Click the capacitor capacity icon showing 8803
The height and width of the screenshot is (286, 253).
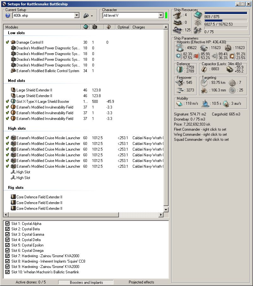click(x=204, y=69)
